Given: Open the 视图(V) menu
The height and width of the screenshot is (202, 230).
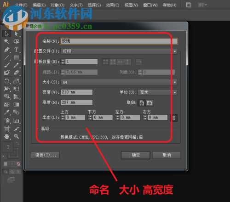Looking at the screenshot, I should (131, 5).
